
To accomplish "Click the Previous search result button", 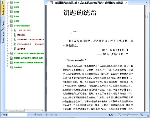I will pos(51,115).
